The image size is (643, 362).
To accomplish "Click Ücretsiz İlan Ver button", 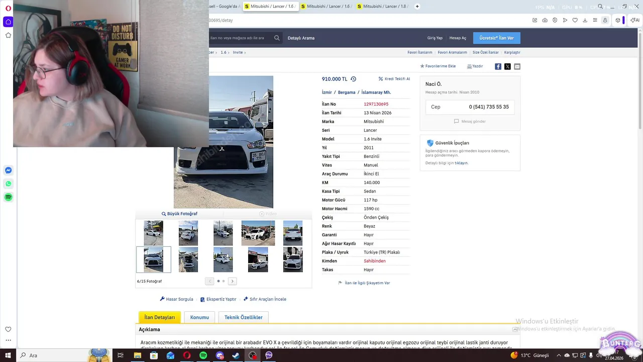I will click(497, 38).
